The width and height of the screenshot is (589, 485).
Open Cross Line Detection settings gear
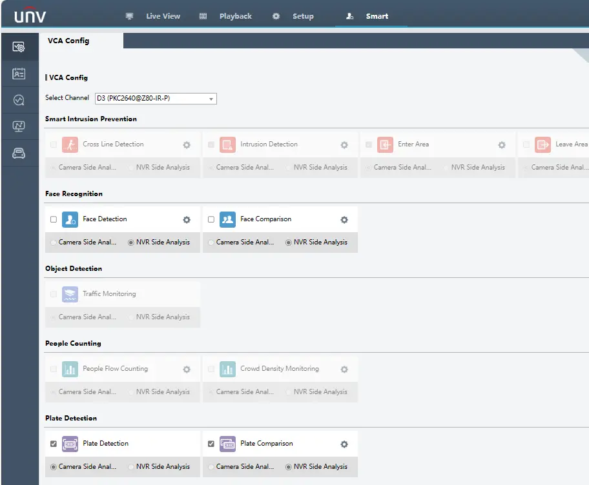tap(187, 144)
